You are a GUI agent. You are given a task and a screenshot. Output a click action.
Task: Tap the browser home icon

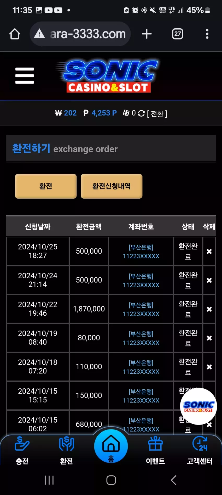[x=15, y=34]
